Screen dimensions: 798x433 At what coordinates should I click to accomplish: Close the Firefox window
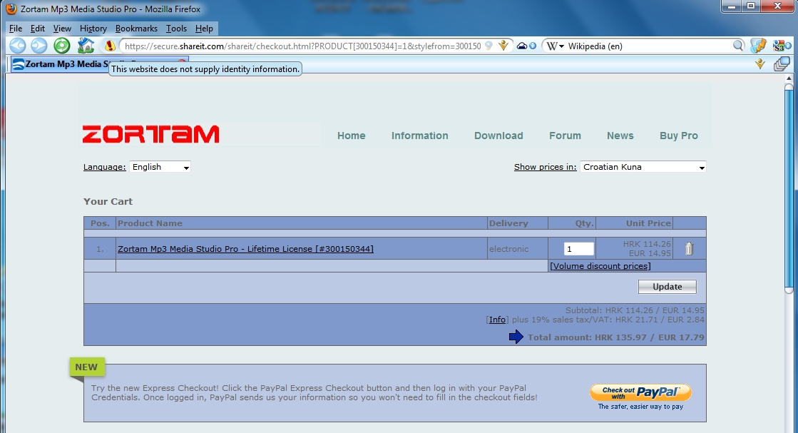777,6
